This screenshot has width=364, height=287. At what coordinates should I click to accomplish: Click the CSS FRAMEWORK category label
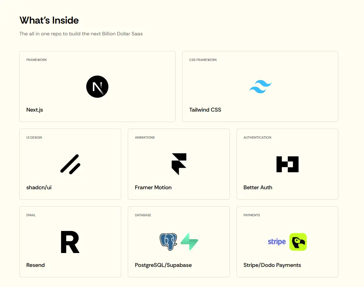click(203, 60)
